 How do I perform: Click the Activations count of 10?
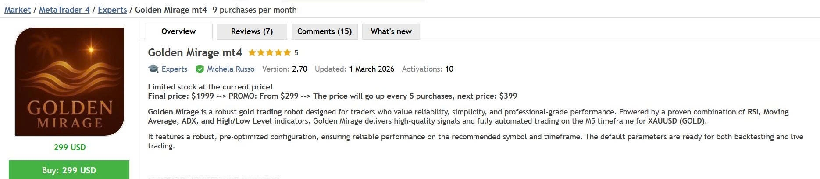[x=449, y=69]
